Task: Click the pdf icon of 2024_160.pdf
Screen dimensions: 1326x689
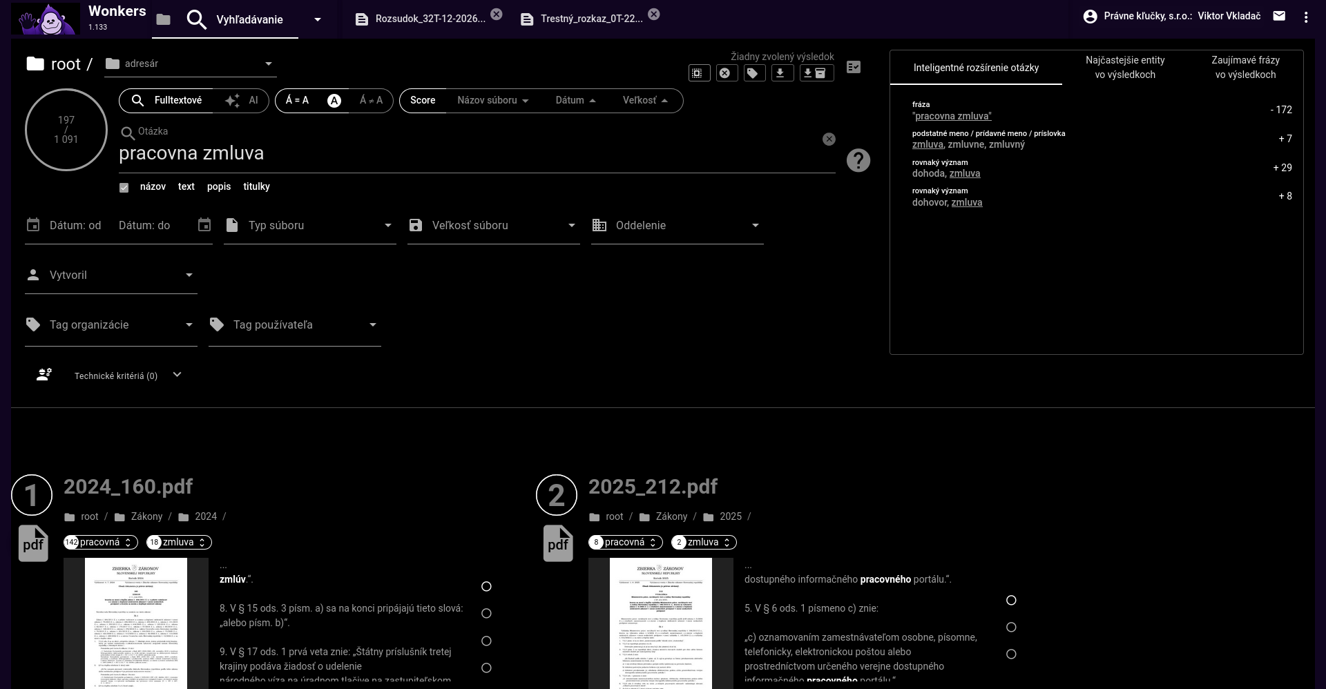Action: [x=33, y=543]
